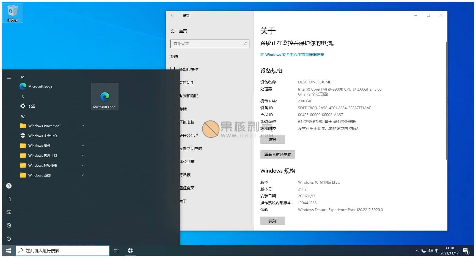Jump via the W letter header
Viewport: 476px width, 258px height.
point(23,117)
